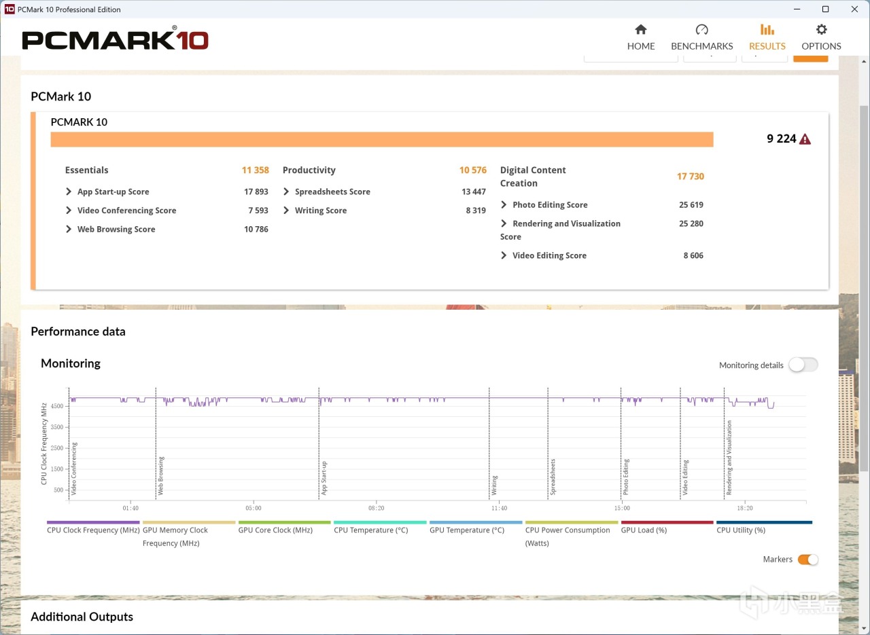Viewport: 870px width, 635px height.
Task: Open the Options gear icon
Action: pyautogui.click(x=822, y=29)
